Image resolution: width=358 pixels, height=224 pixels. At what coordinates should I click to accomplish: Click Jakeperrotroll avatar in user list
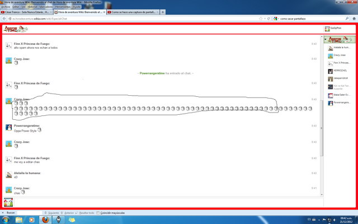331,79
